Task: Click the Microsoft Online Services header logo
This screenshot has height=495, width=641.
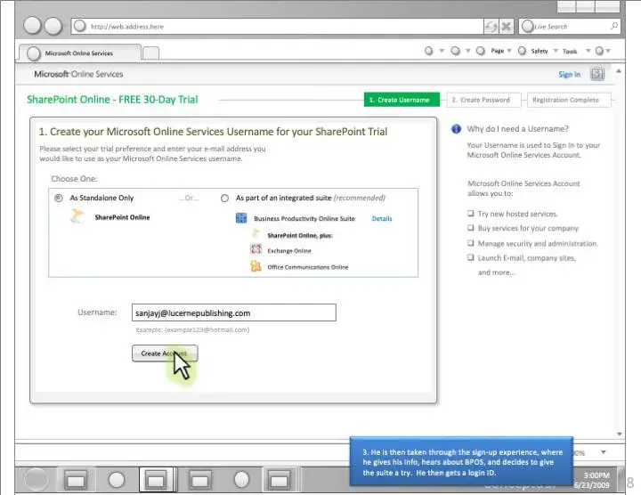Action: [78, 74]
